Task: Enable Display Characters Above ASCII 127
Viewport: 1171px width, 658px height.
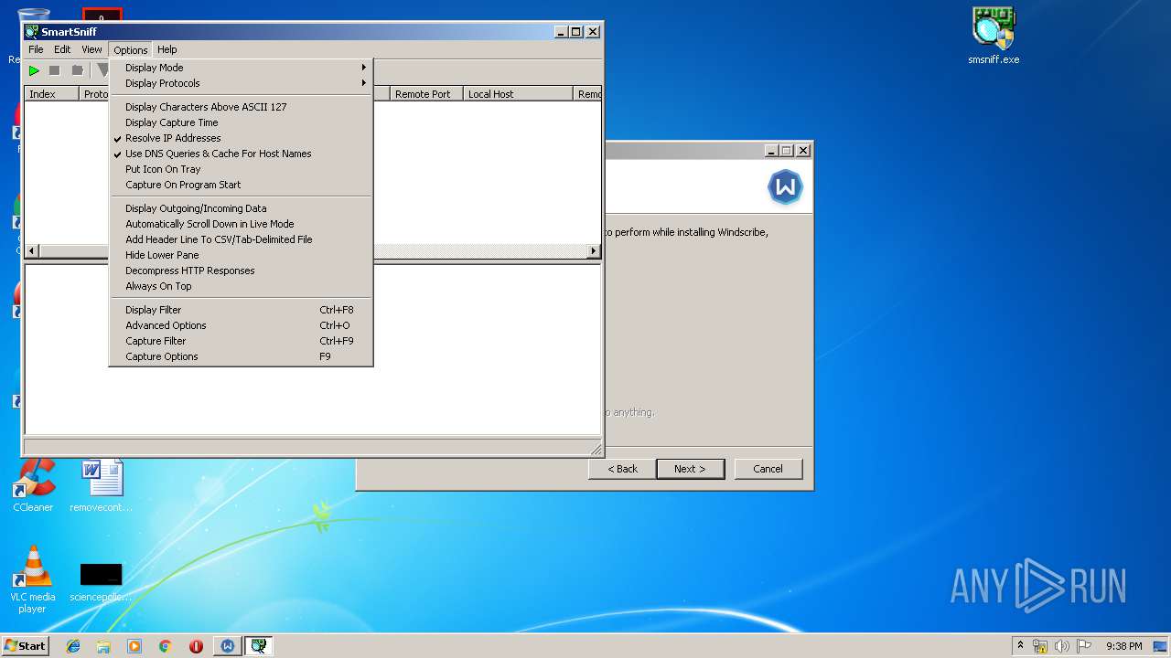Action: click(242, 107)
